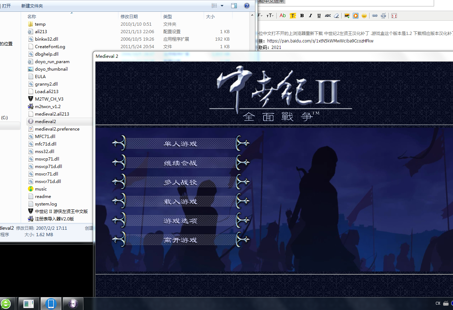Image resolution: width=453 pixels, height=310 pixels.
Task: Select the CreateFontLog file
Action: [x=46, y=46]
